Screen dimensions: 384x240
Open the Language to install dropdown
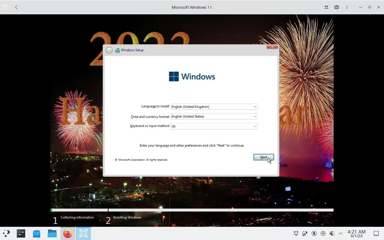click(x=214, y=106)
